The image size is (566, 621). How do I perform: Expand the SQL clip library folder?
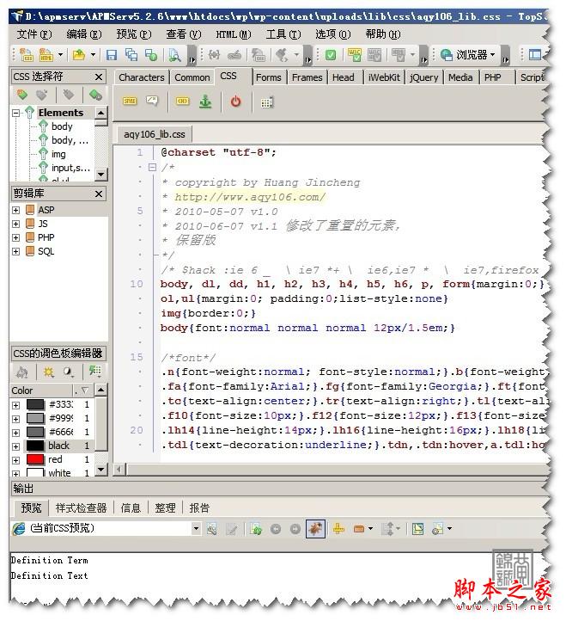15,251
